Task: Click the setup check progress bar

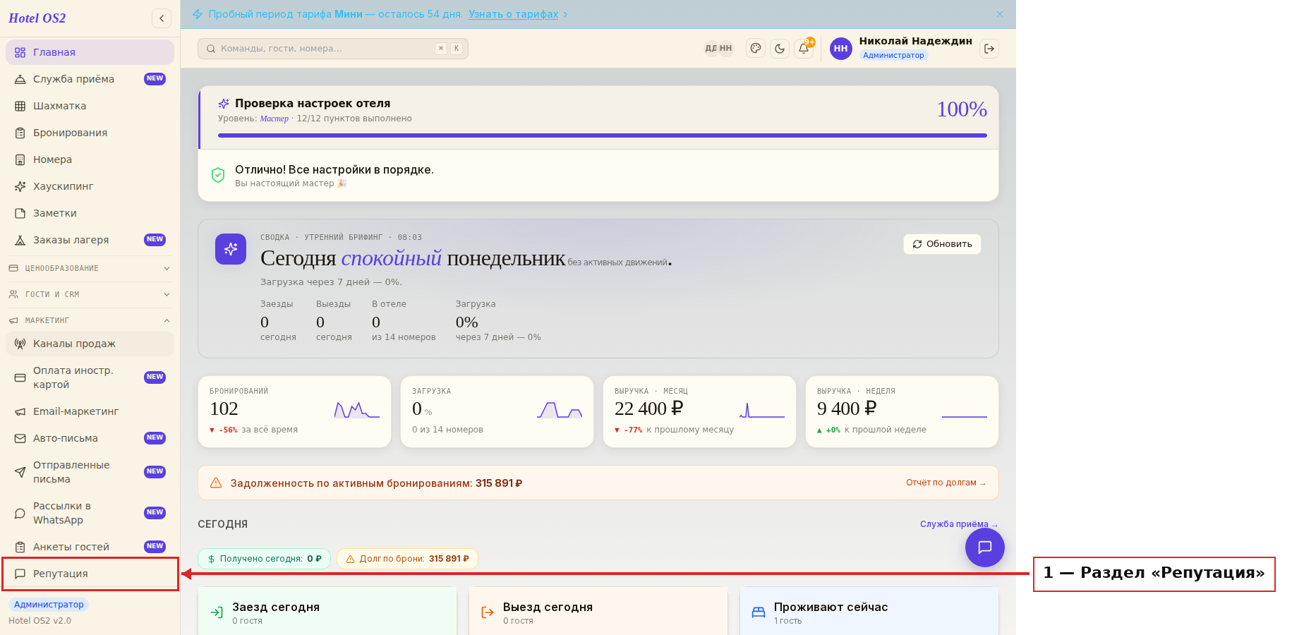Action: [x=603, y=135]
